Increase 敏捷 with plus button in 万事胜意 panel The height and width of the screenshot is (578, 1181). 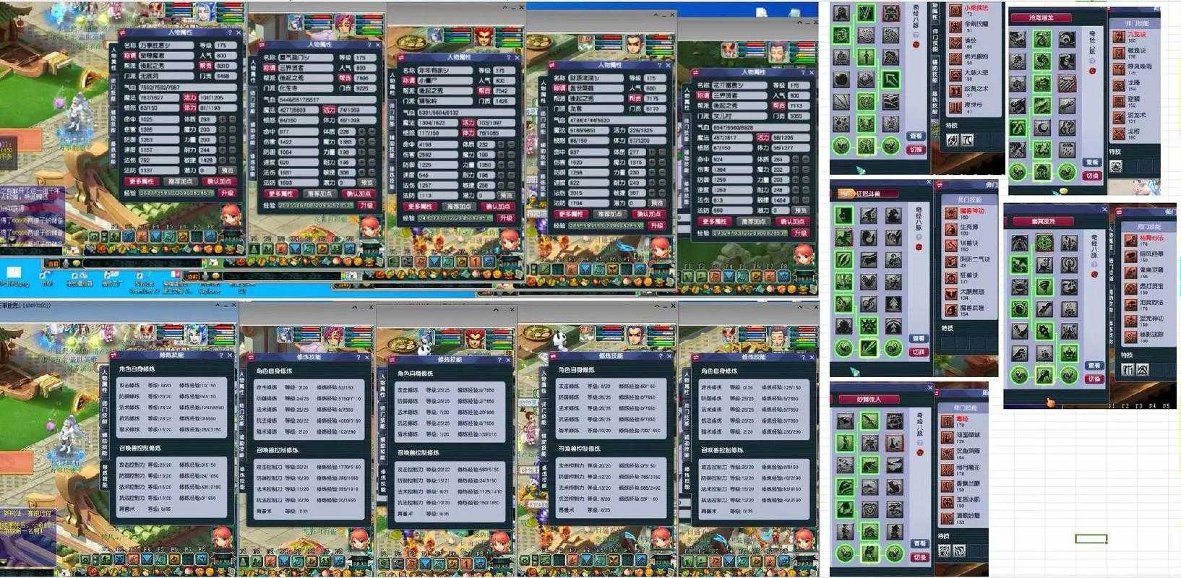point(223,160)
